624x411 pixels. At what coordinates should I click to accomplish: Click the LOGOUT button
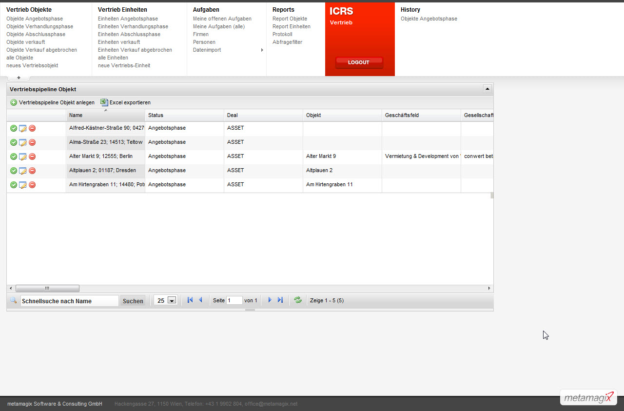(x=359, y=62)
